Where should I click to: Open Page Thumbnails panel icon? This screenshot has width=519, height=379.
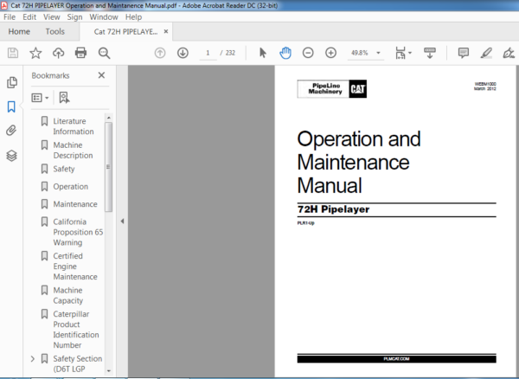tap(12, 82)
